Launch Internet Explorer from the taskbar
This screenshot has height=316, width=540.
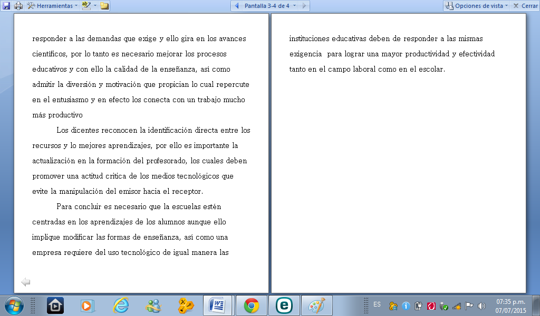coord(121,305)
